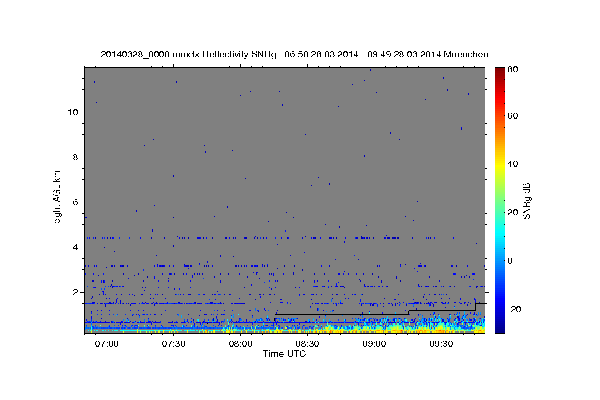Click the 'SNRg dB' colorbar label
The image size is (600, 400).
coord(526,201)
